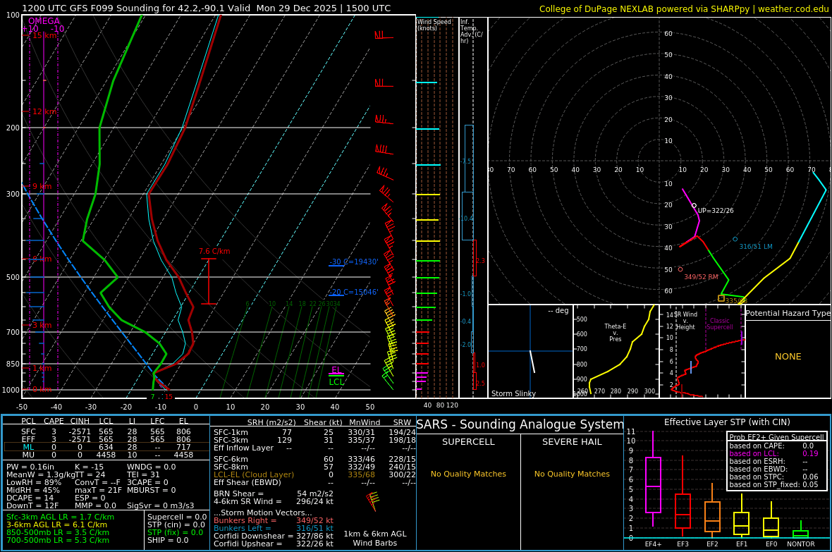
Task: Select the Classic Supercell purple label
Action: click(719, 324)
